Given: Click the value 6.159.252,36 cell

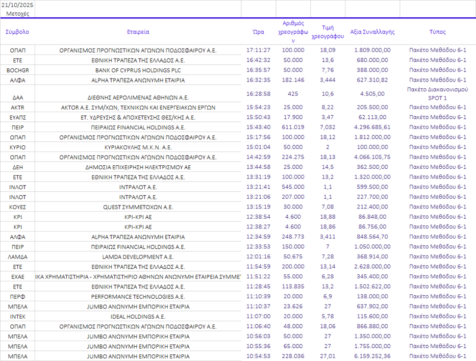Looking at the screenshot, I should (x=372, y=356).
